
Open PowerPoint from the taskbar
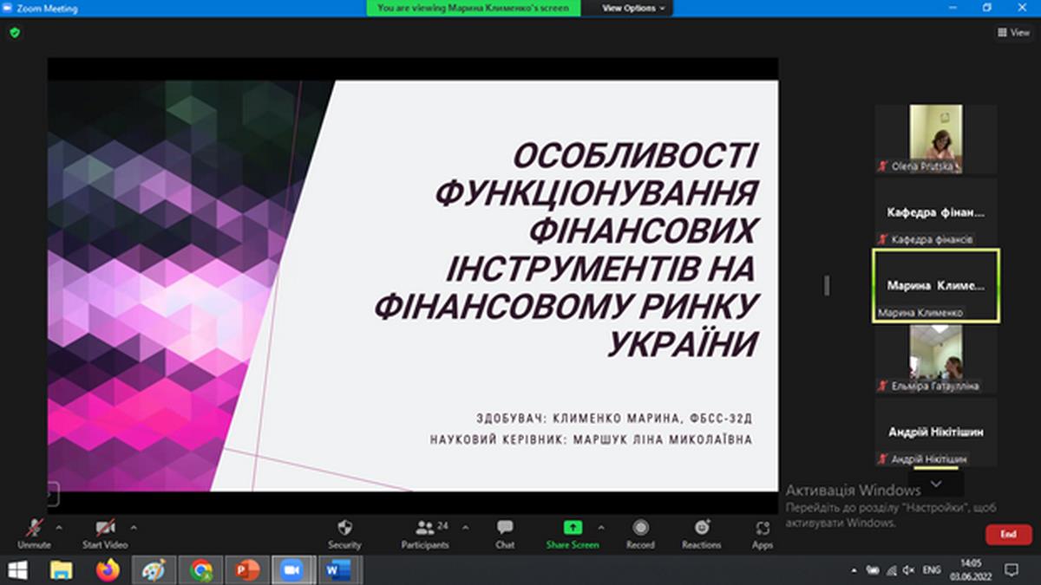247,569
